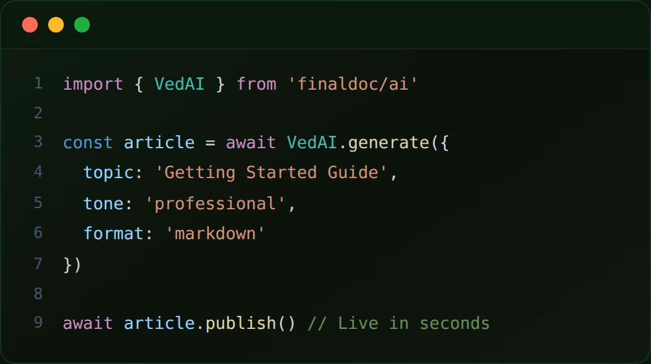This screenshot has width=651, height=364.
Task: Click the 'generate' method name
Action: (389, 142)
